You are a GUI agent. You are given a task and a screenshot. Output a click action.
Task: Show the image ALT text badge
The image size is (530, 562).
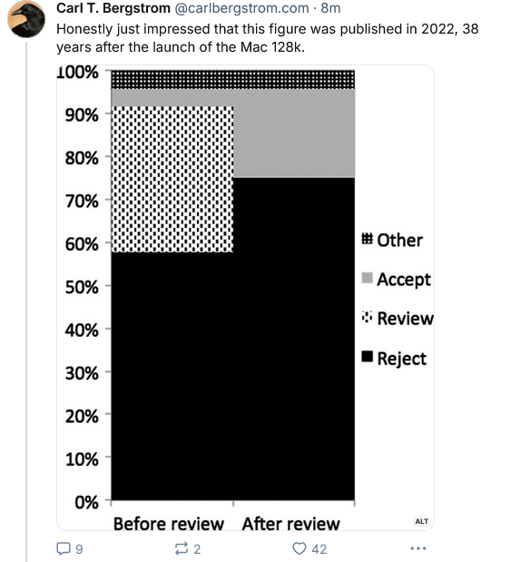coord(422,521)
